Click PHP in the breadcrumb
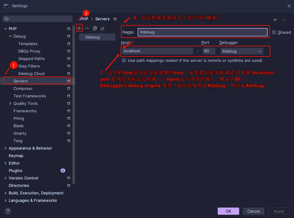This screenshot has height=218, width=294. (x=84, y=19)
